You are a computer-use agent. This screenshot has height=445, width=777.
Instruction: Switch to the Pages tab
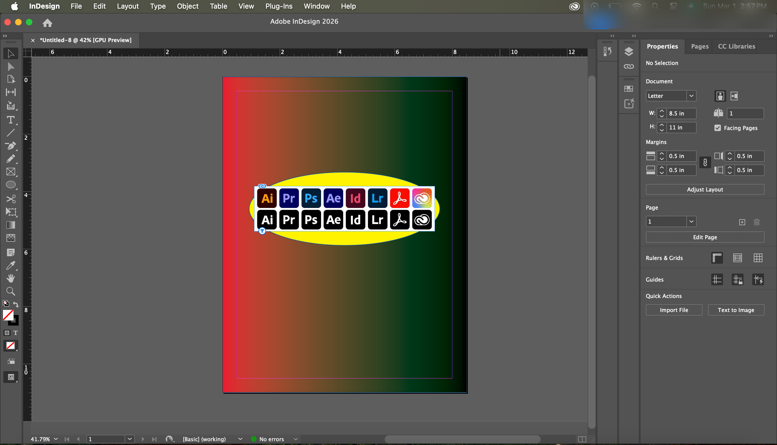pos(699,46)
